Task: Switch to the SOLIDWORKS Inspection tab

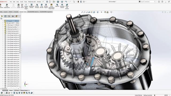Action: click(46, 12)
